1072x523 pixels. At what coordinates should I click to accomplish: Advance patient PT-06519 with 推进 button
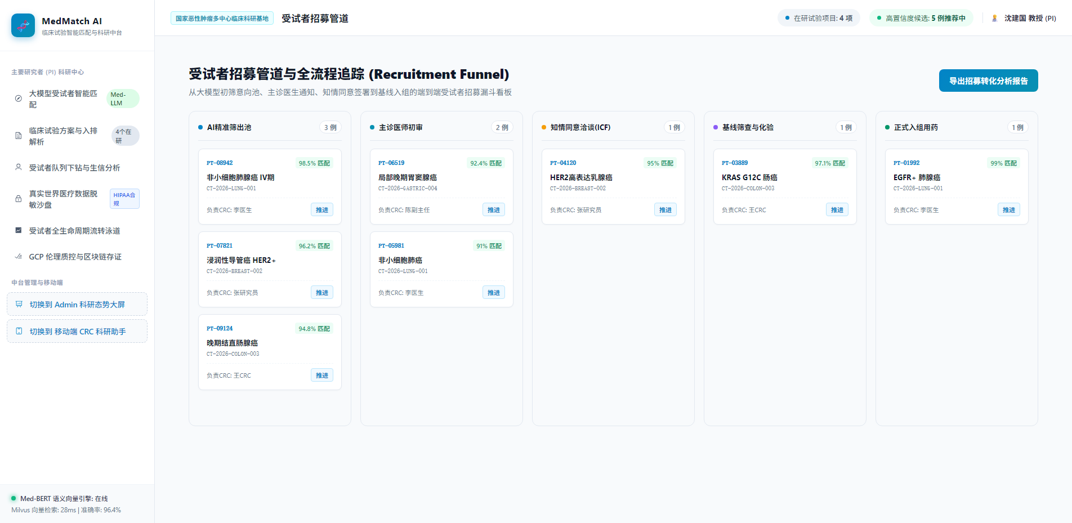tap(494, 209)
